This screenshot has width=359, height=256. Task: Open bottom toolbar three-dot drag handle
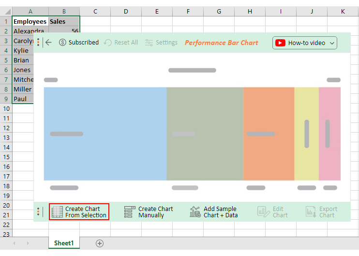[x=38, y=212]
